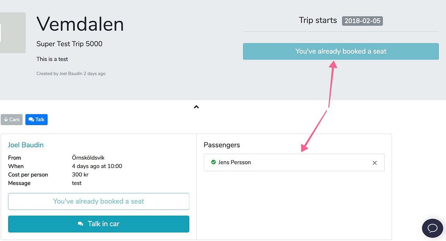The image size is (446, 241).
Task: Click the trip thumbnail image beside Vemdalen
Action: [x=12, y=33]
